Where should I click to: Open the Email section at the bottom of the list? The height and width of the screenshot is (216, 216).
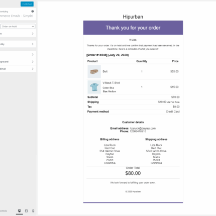[18, 69]
